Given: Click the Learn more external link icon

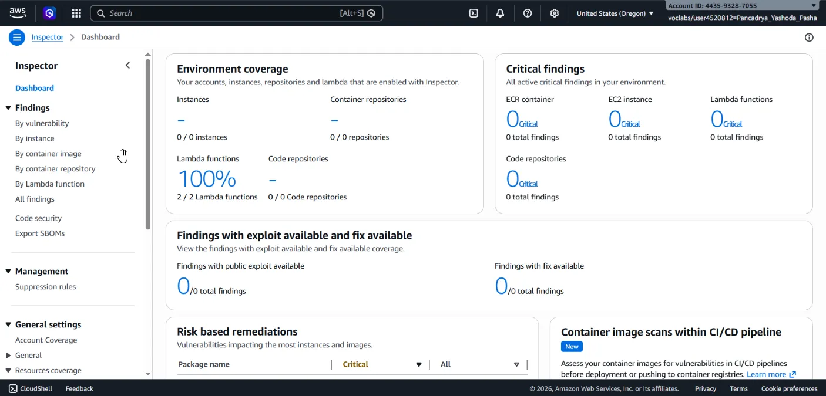Looking at the screenshot, I should [793, 374].
